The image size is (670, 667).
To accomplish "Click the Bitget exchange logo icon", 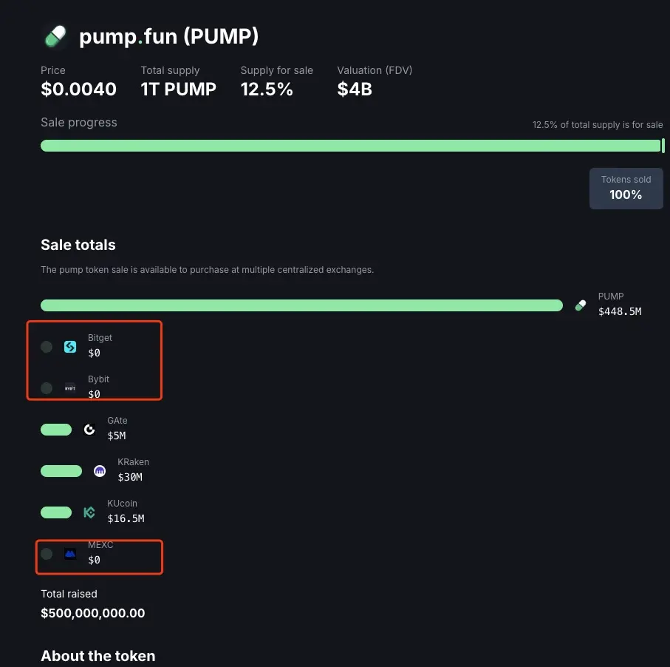I will point(70,347).
